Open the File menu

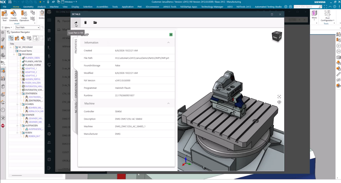(5, 7)
